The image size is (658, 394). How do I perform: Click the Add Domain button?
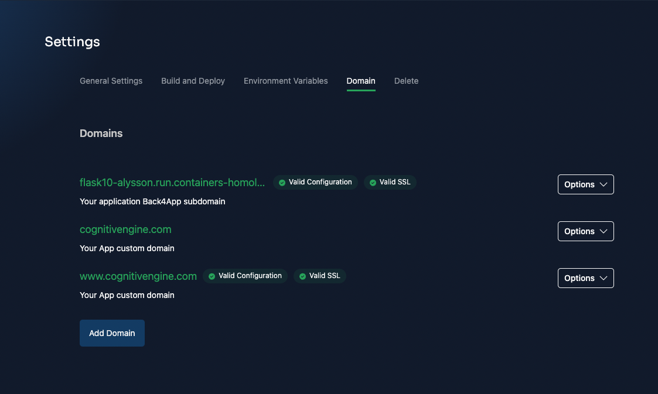point(112,333)
